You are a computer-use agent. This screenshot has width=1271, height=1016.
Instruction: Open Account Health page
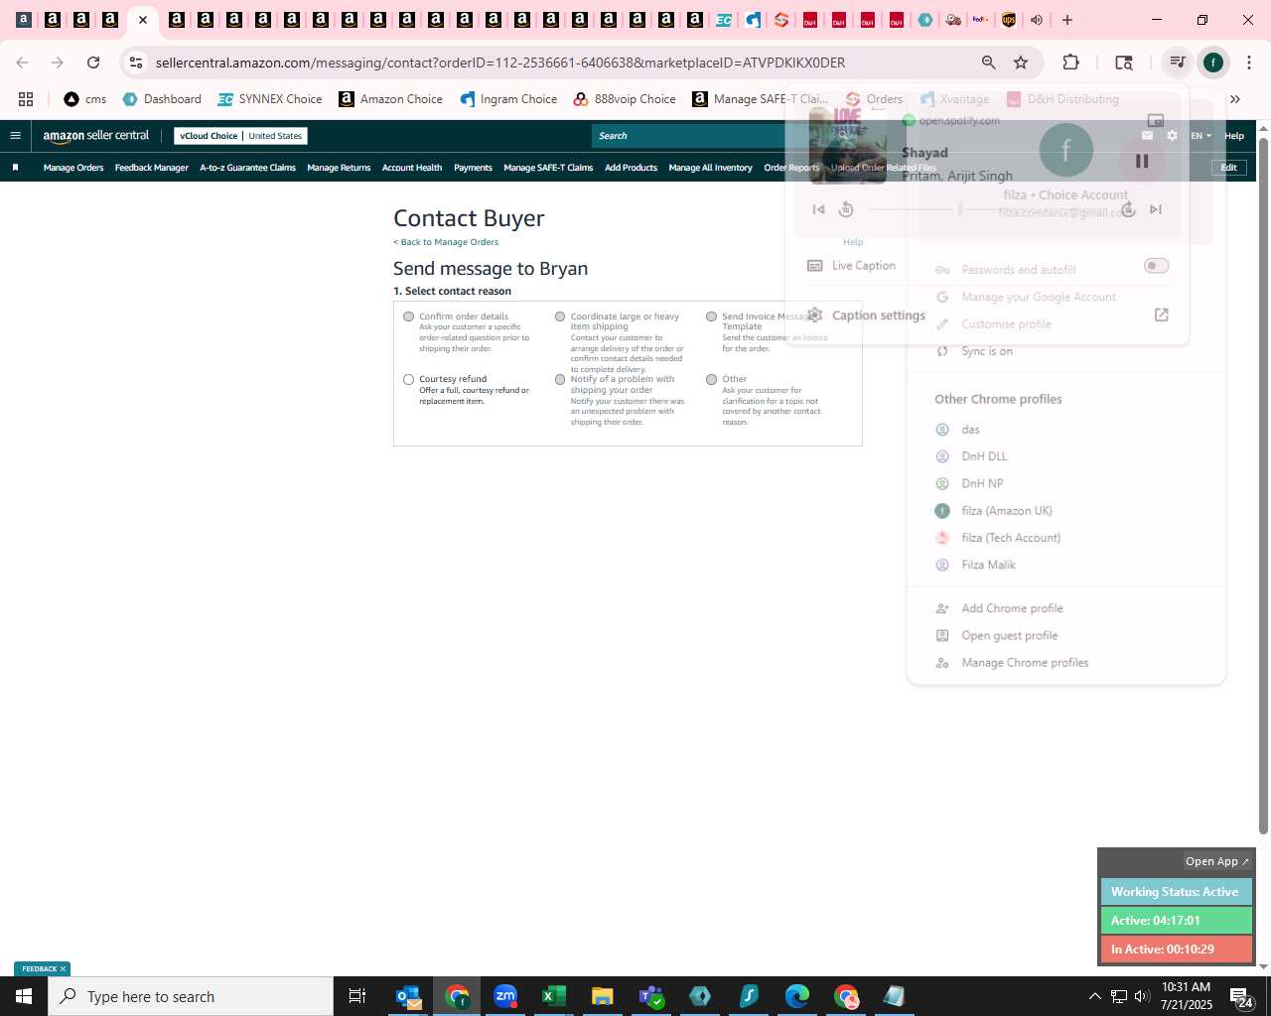(412, 168)
